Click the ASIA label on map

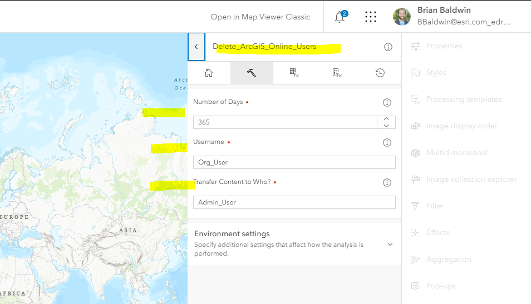pos(127,230)
